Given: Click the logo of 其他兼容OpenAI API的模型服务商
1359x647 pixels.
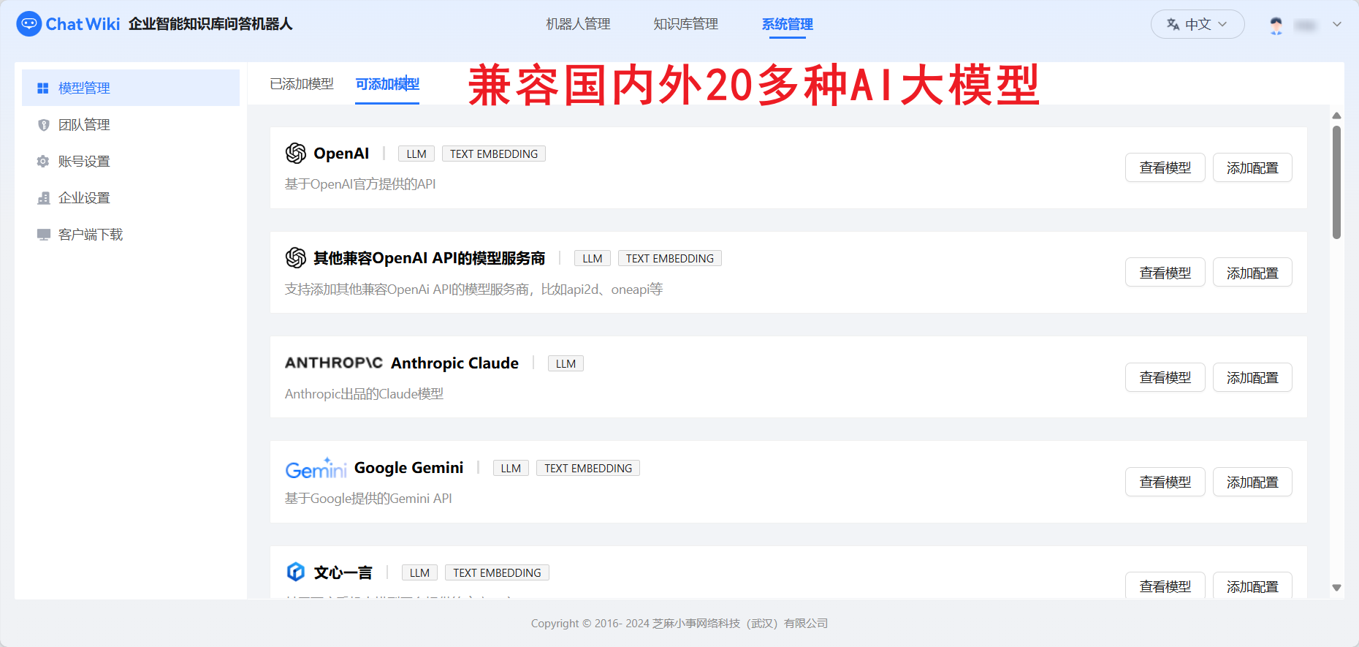Looking at the screenshot, I should click(x=296, y=257).
